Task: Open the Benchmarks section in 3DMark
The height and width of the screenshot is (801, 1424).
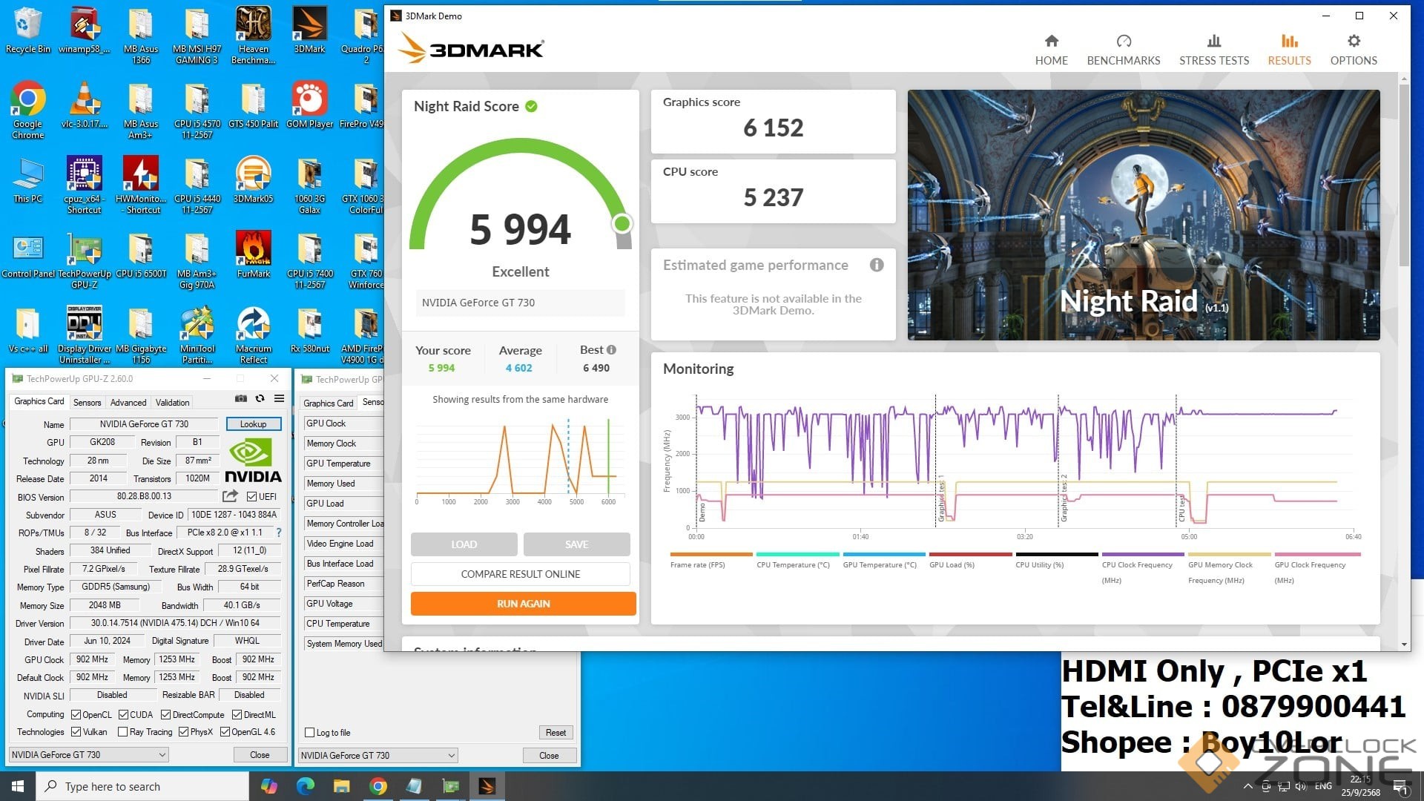Action: click(x=1123, y=50)
